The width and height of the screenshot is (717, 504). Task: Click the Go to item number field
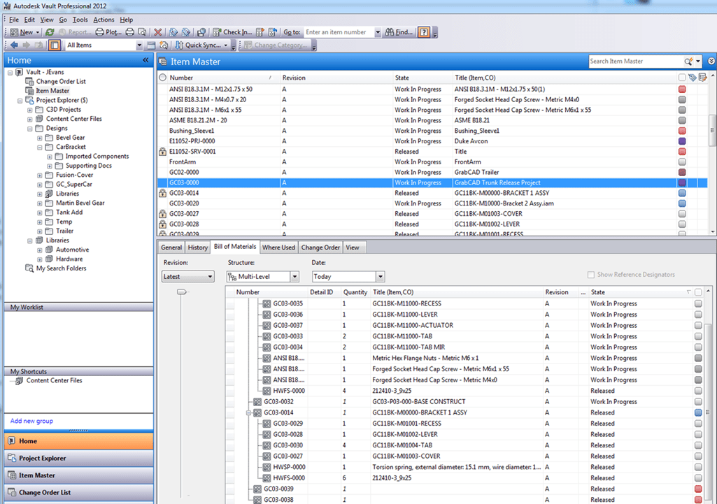(339, 32)
